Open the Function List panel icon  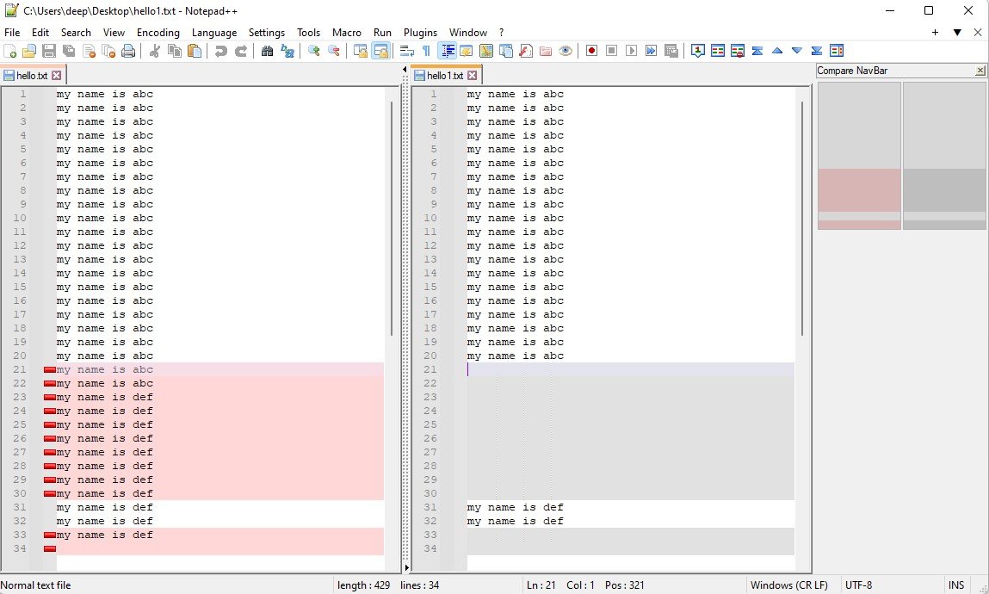pos(526,51)
